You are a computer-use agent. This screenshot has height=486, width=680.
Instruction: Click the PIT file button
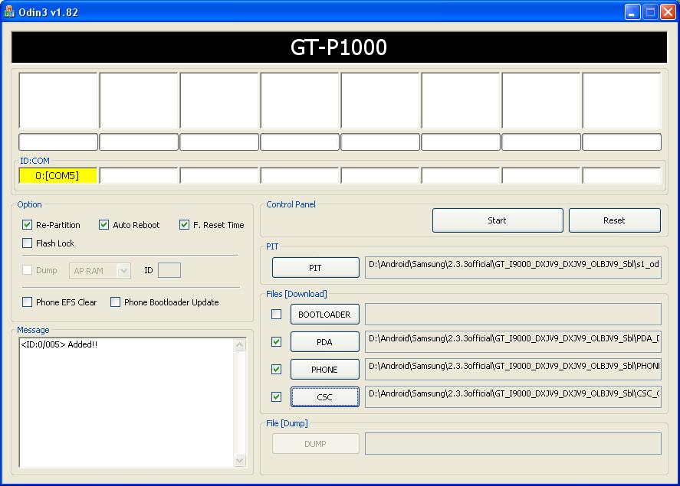315,267
